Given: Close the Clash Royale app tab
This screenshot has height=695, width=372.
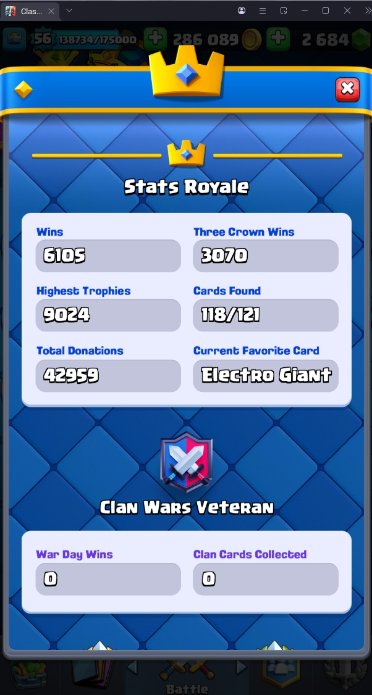Looking at the screenshot, I should click(x=51, y=11).
